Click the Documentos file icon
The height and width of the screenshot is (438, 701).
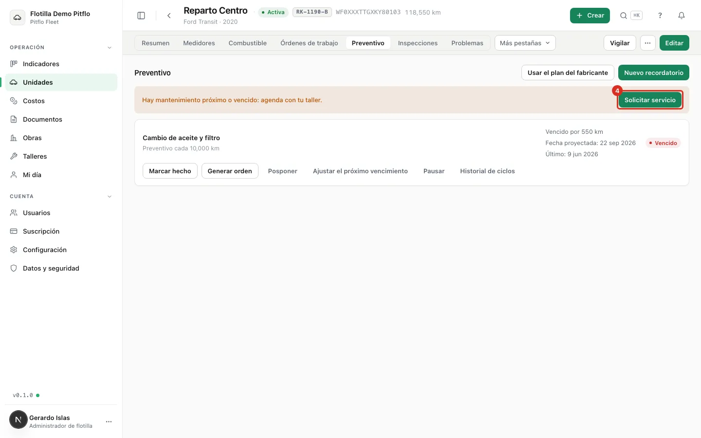point(14,119)
